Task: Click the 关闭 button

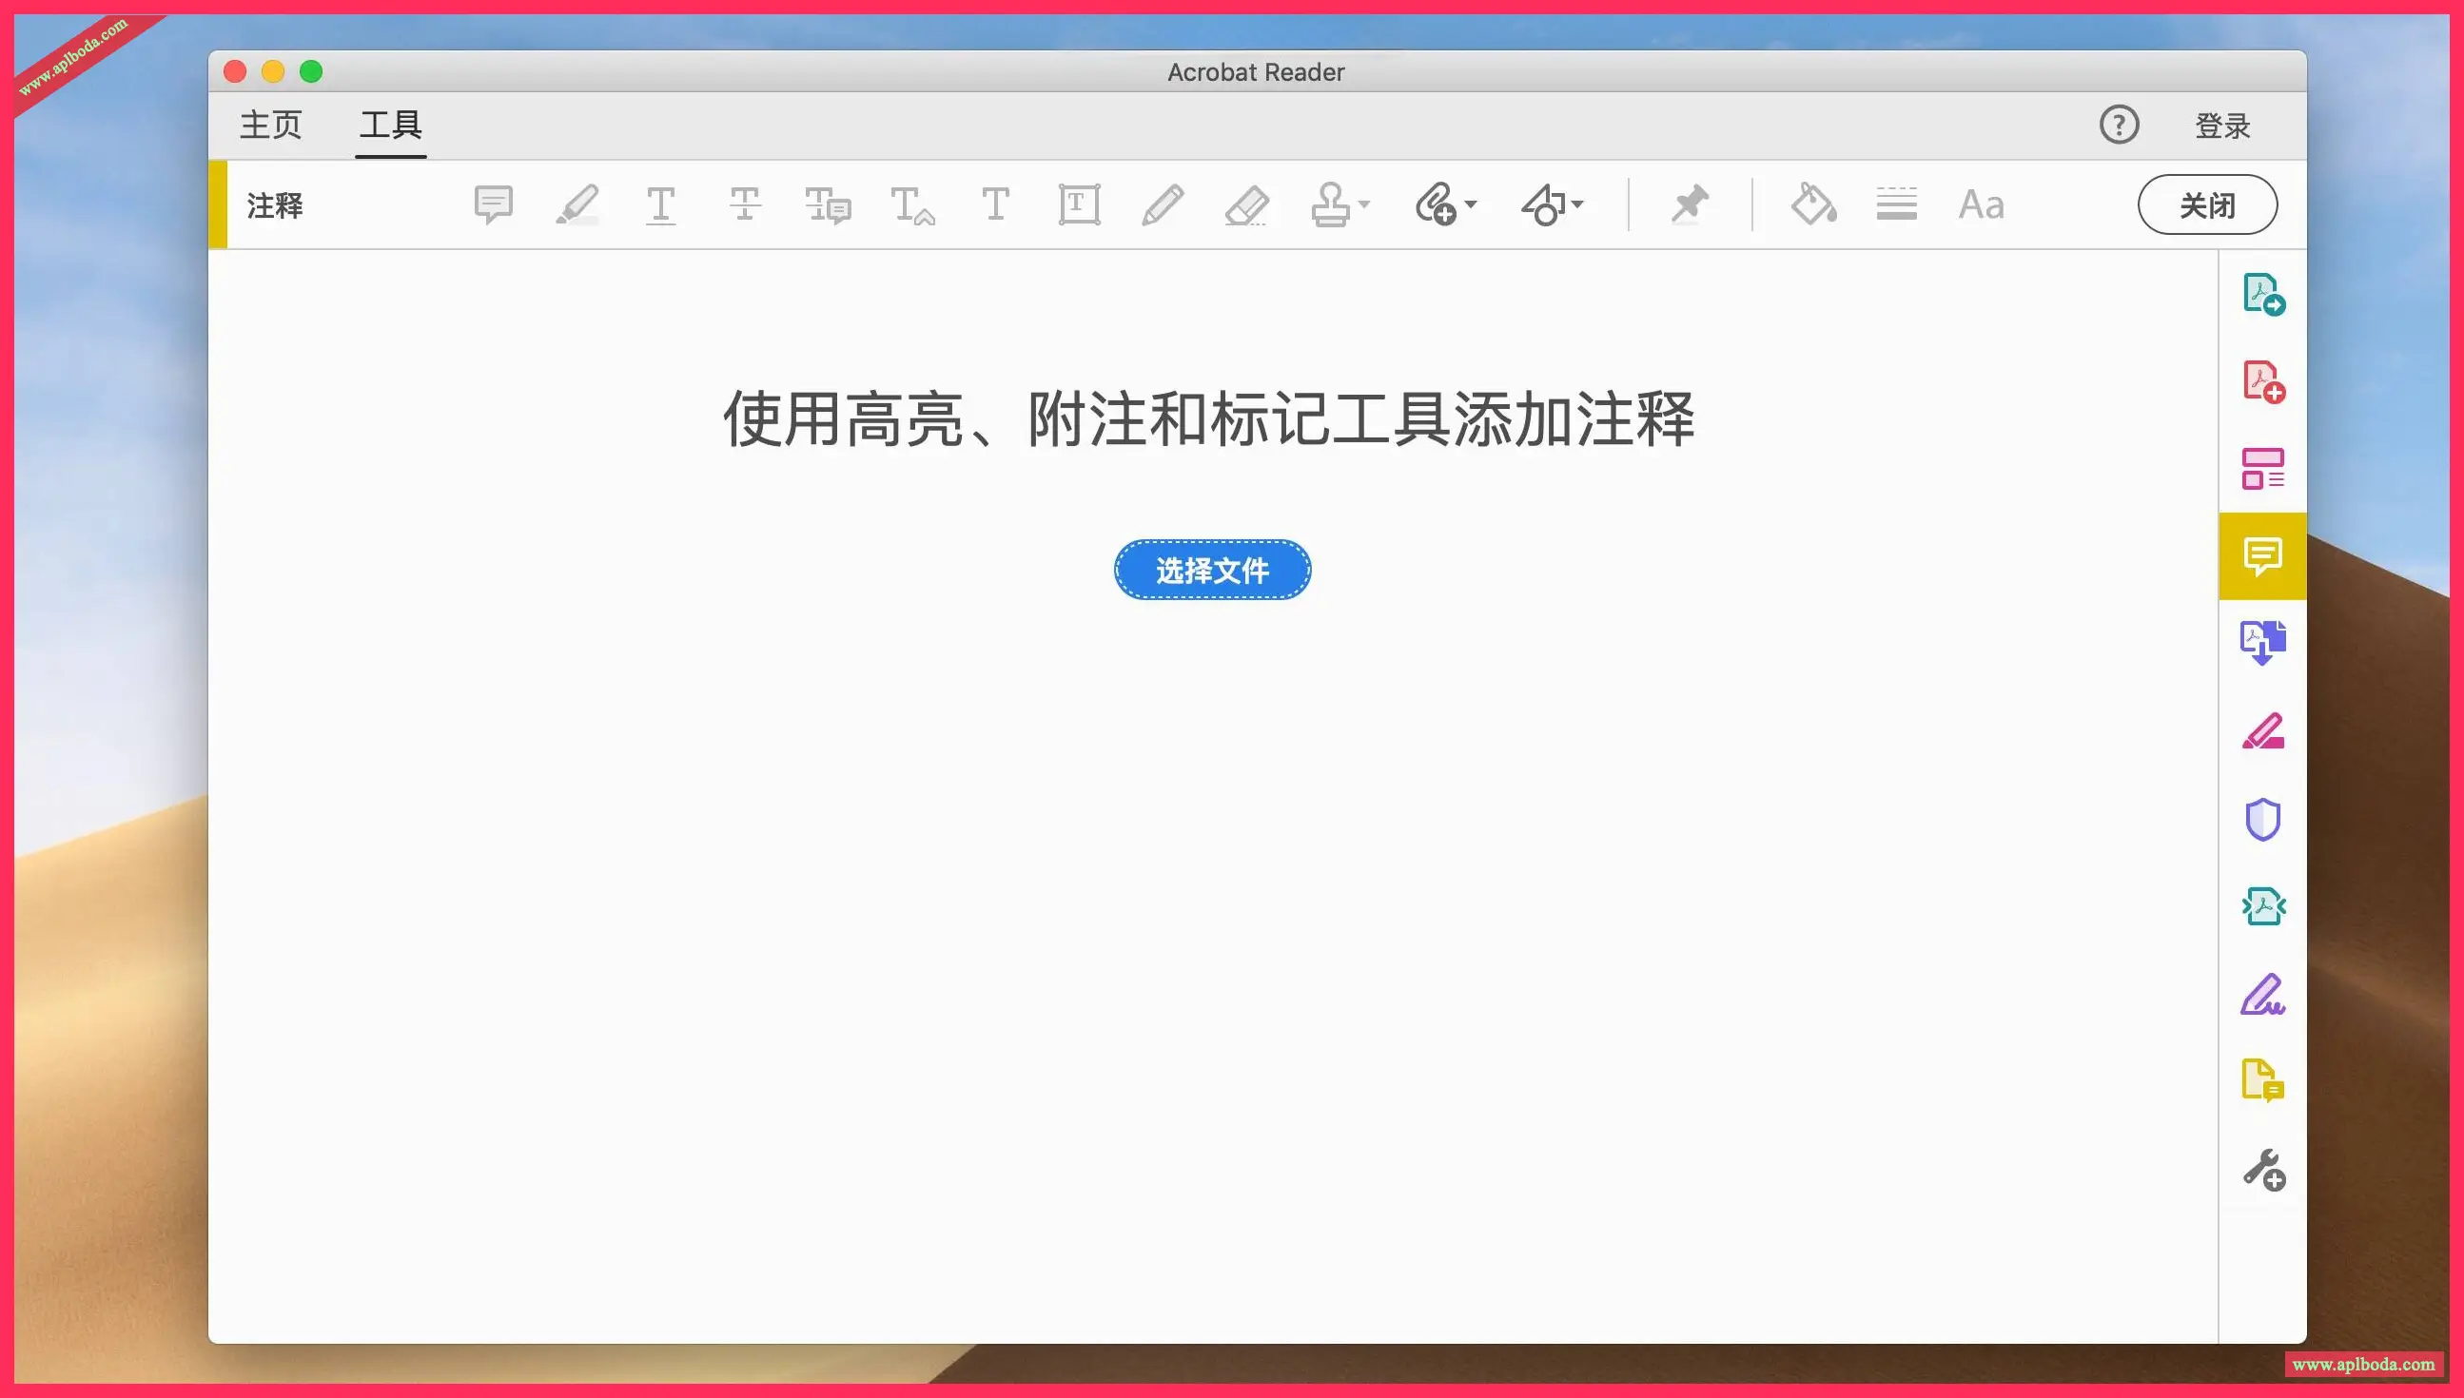Action: point(2206,204)
